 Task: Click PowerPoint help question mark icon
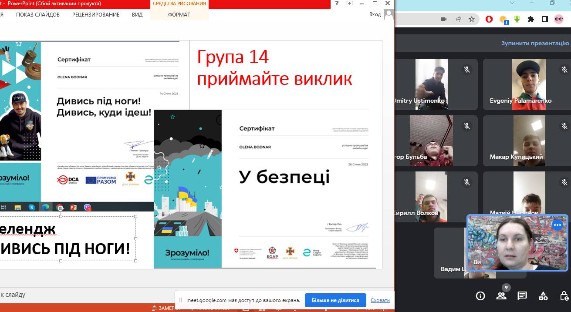[337, 3]
